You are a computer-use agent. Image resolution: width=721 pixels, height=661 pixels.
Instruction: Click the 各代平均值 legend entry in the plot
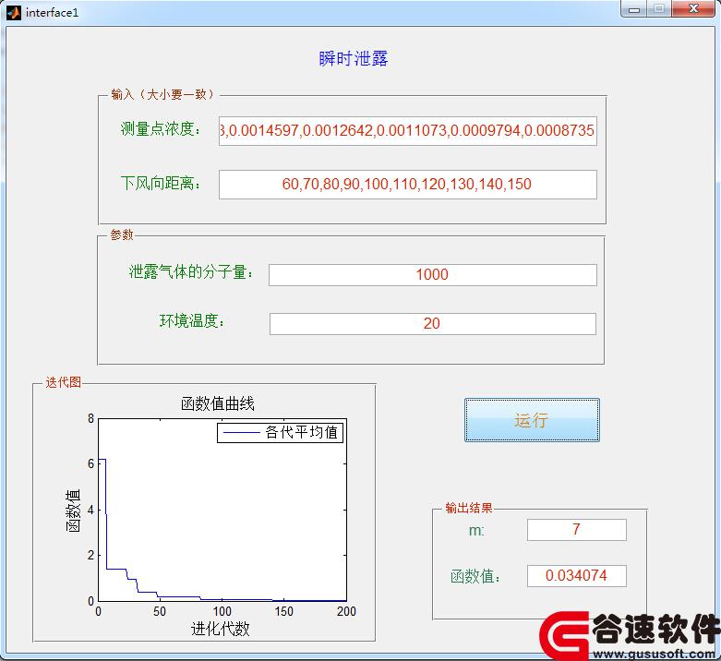pos(281,432)
